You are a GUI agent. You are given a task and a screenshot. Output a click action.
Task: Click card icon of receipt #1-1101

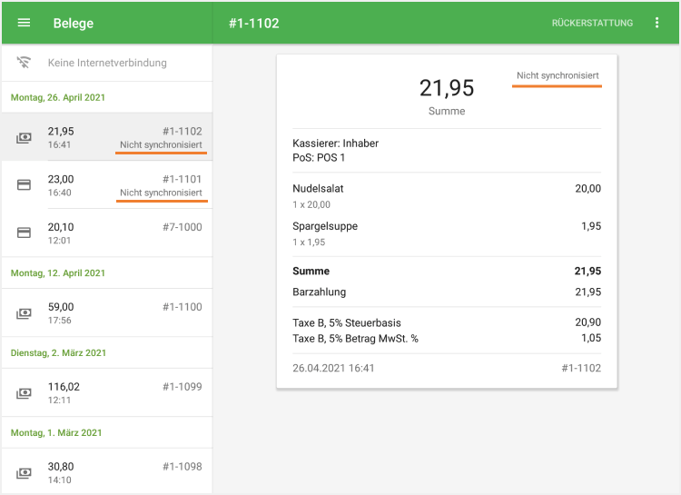pyautogui.click(x=25, y=185)
